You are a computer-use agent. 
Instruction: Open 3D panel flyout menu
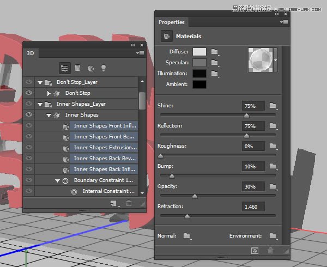point(140,53)
